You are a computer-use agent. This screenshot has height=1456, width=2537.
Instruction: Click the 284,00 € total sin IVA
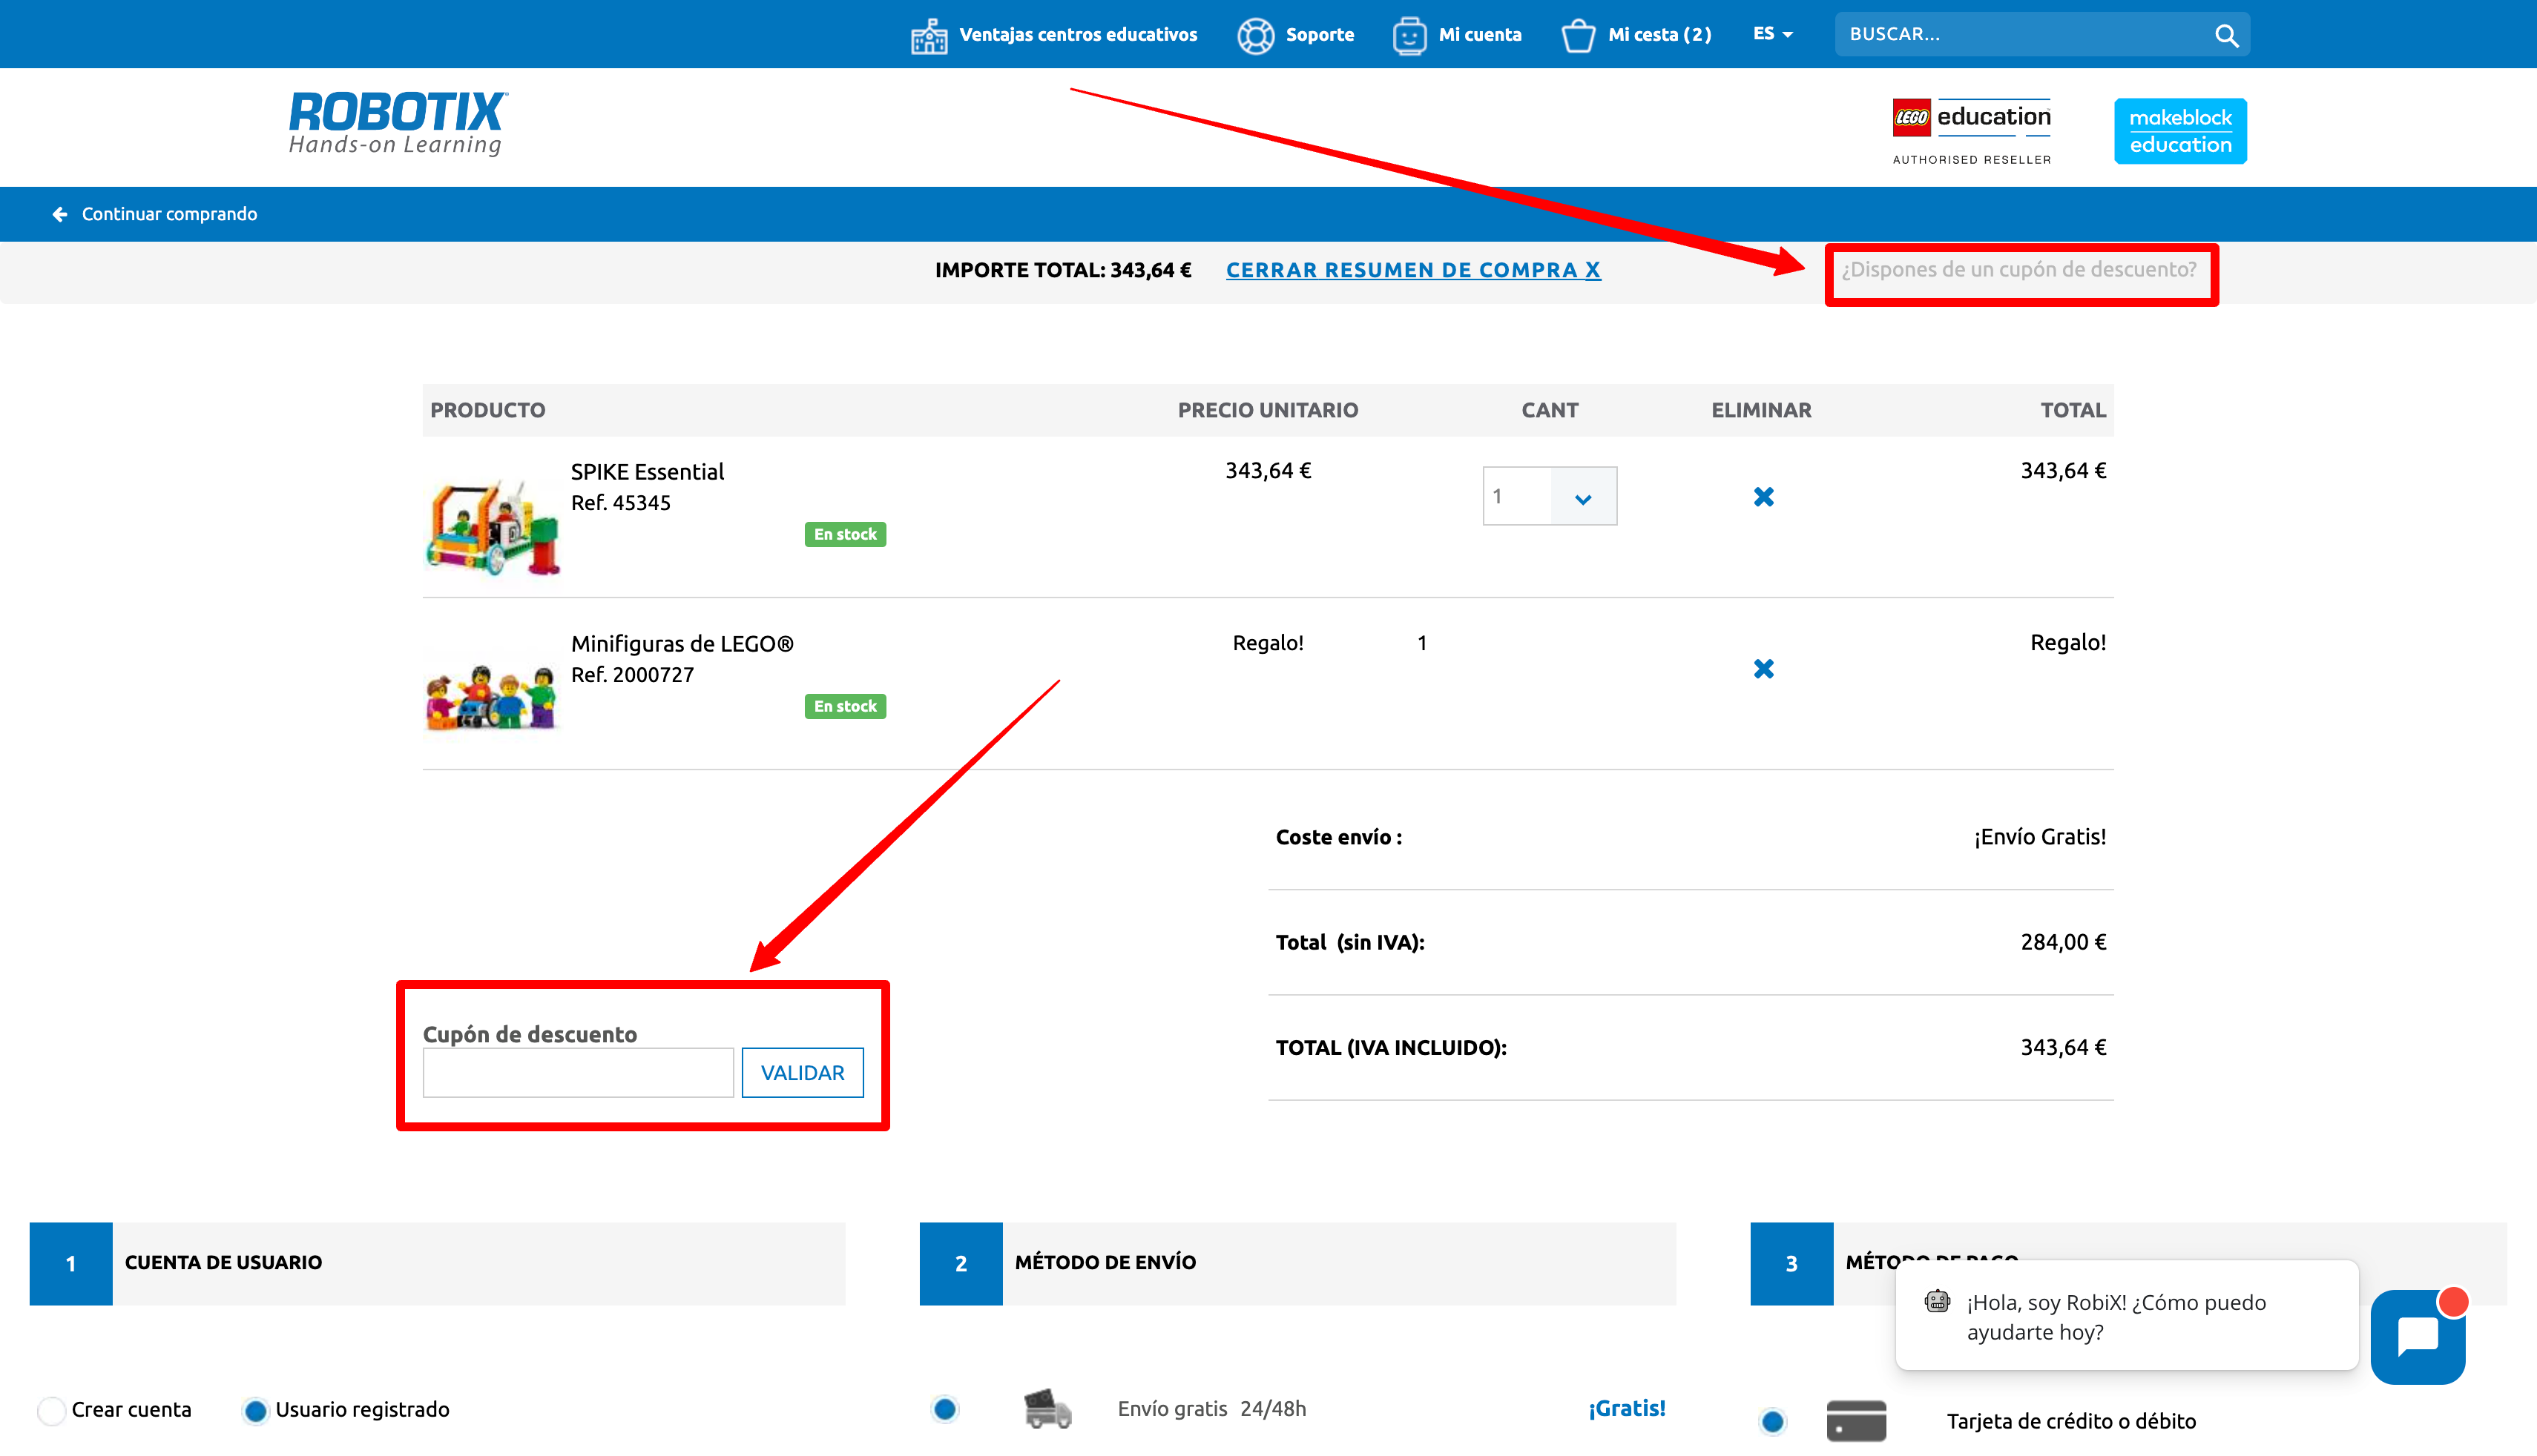point(2063,942)
